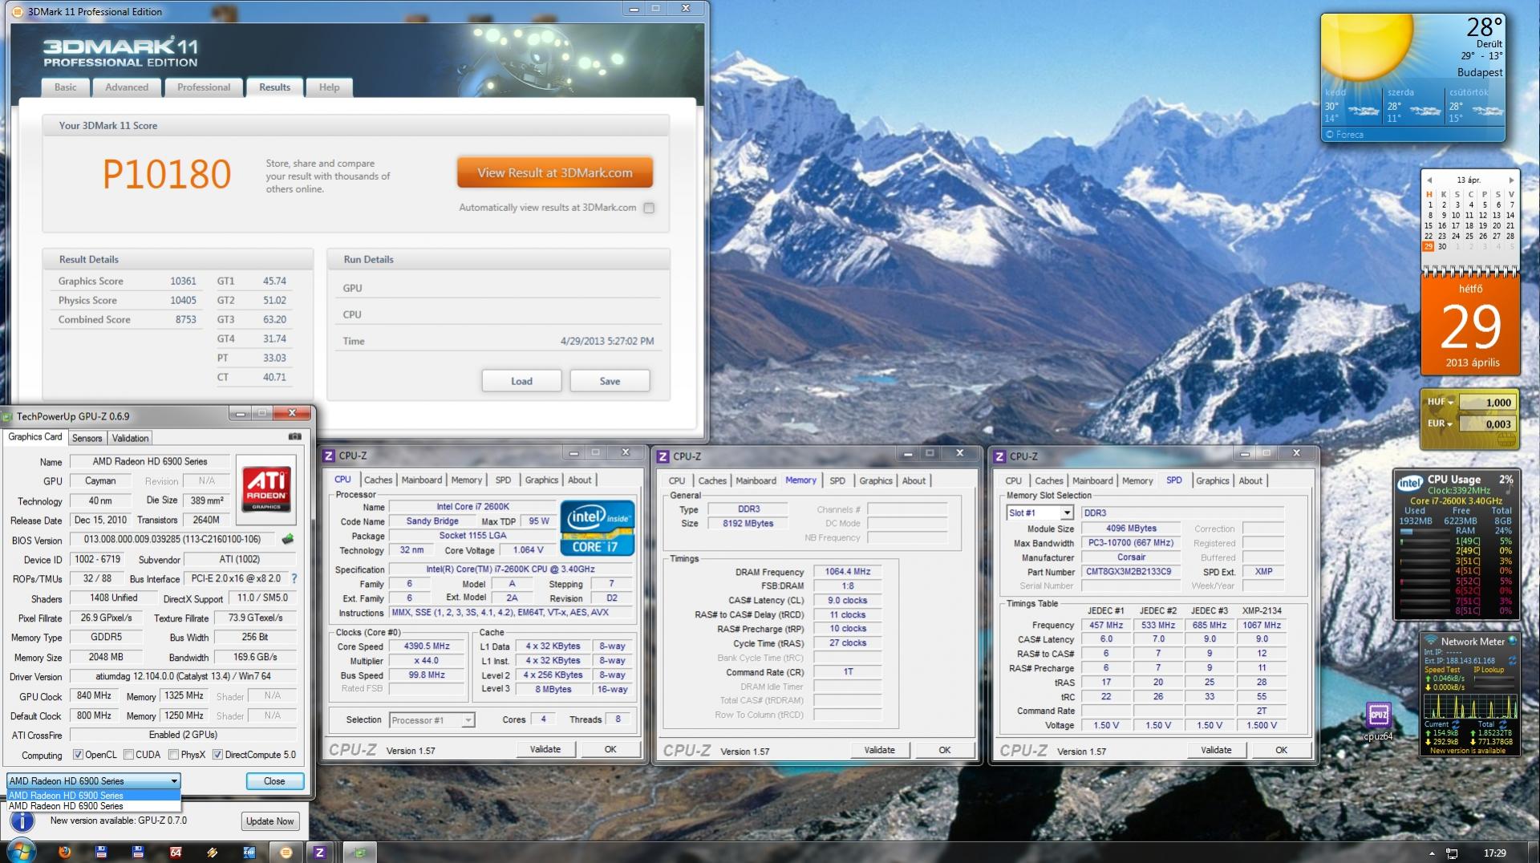The image size is (1540, 863).
Task: Click Update Now for GPU-Z
Action: coord(270,821)
